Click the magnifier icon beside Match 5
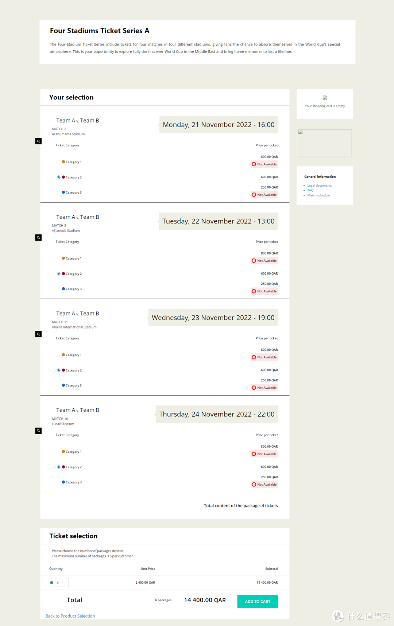Image resolution: width=394 pixels, height=626 pixels. click(x=38, y=238)
